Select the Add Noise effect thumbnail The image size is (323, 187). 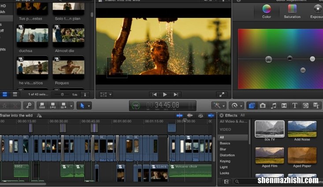(302, 129)
